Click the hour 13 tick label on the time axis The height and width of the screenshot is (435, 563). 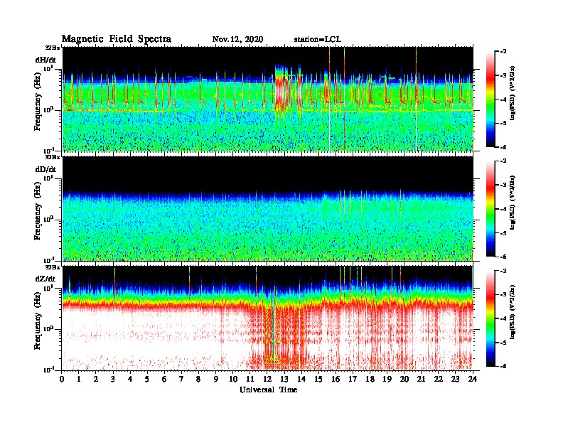point(284,380)
